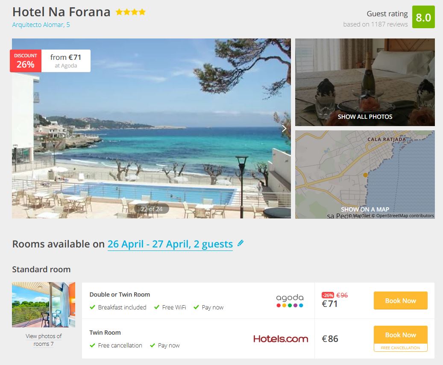This screenshot has width=443, height=365.
Task: View photos of rooms link
Action: (x=44, y=340)
